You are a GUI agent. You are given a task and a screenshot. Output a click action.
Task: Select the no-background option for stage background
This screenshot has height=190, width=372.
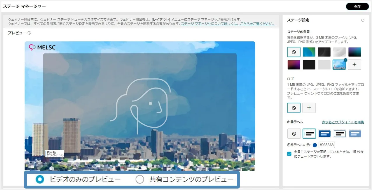click(x=294, y=52)
